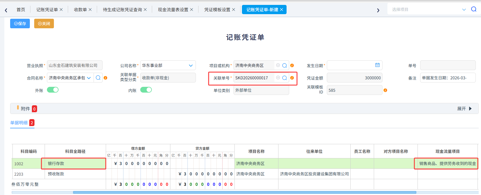This screenshot has height=195, width=481.
Task: Click the search icon for 合同名称
Action: pyautogui.click(x=98, y=78)
